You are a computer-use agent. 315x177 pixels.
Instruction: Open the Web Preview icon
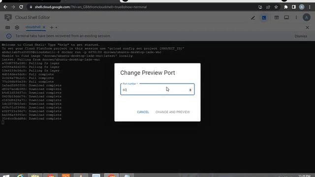point(277,18)
